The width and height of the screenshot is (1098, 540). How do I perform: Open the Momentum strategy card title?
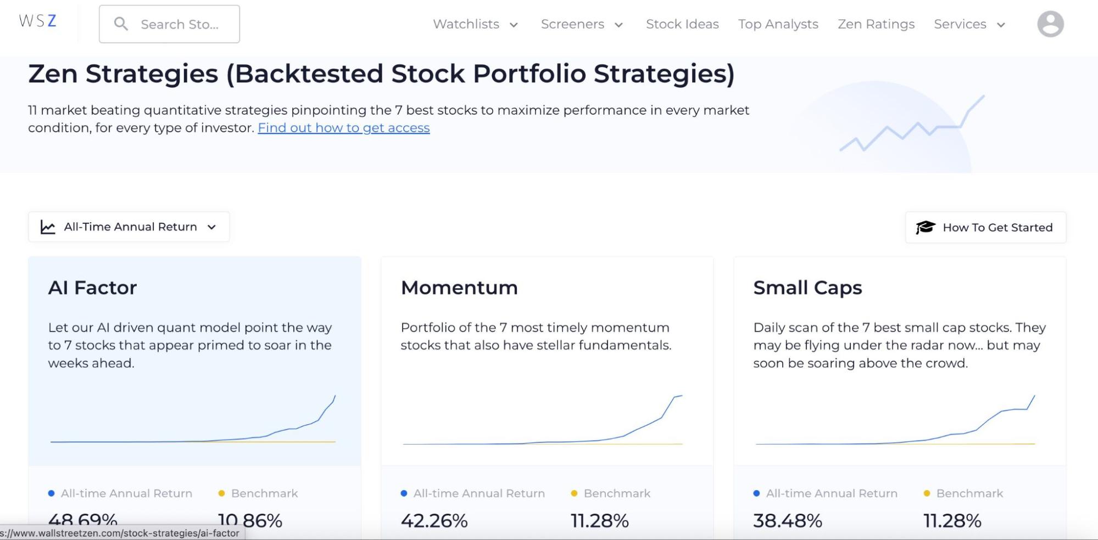click(x=459, y=288)
